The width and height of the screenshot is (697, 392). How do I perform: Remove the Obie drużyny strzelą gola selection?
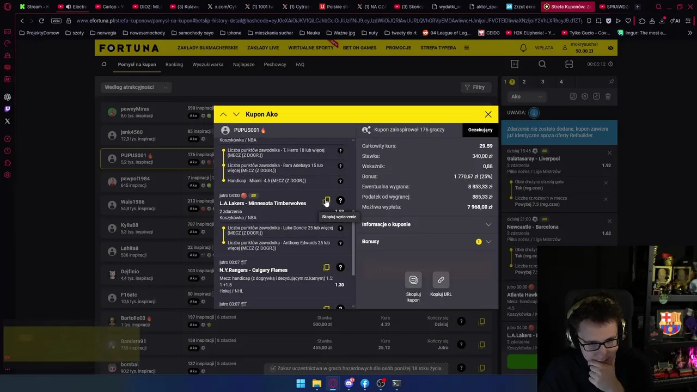(x=606, y=183)
